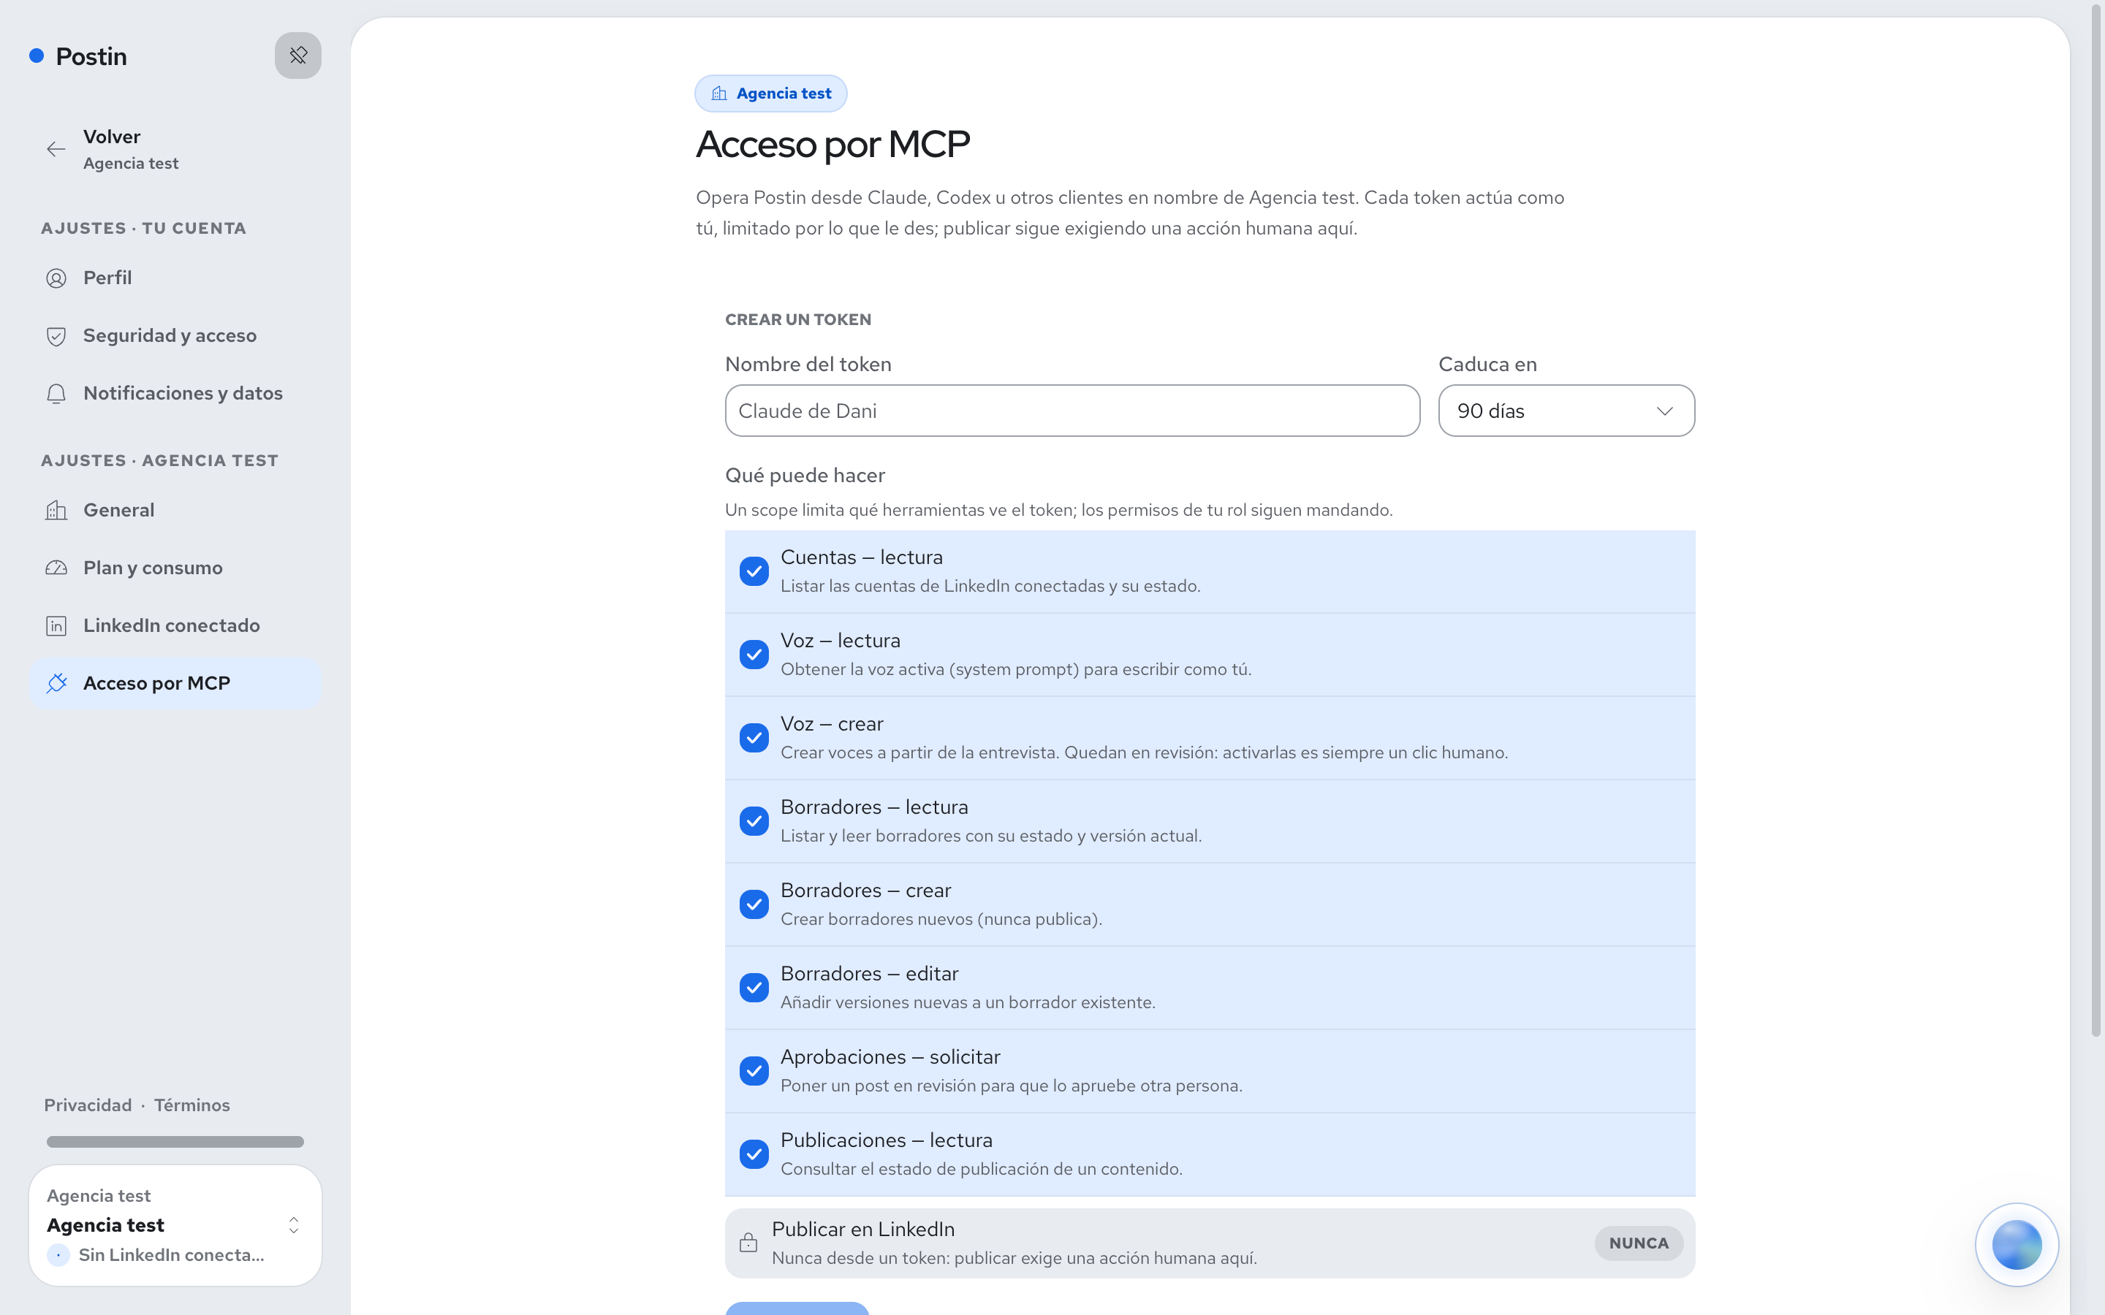2105x1315 pixels.
Task: Click the LinkedIn status dot in workspace card
Action: (58, 1255)
